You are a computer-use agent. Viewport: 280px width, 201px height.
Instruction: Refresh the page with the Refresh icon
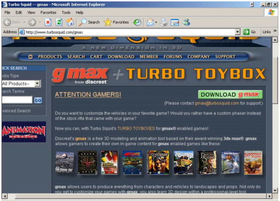(x=59, y=22)
